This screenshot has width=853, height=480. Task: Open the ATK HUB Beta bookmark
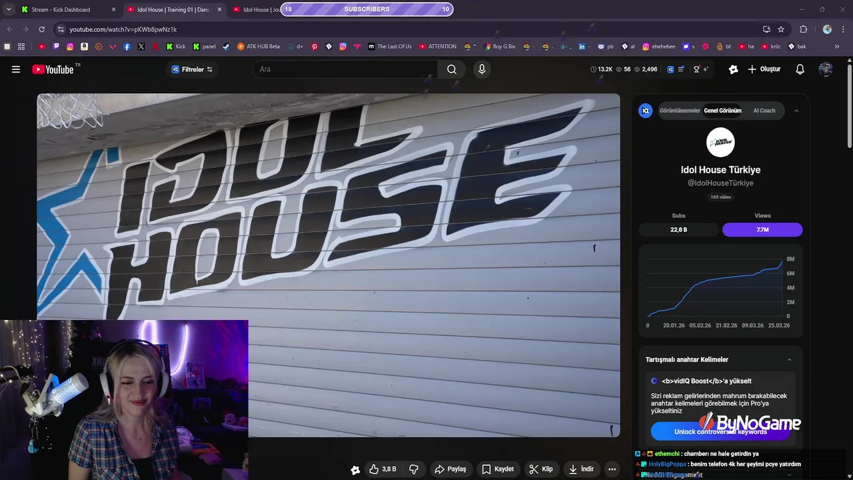tap(259, 47)
